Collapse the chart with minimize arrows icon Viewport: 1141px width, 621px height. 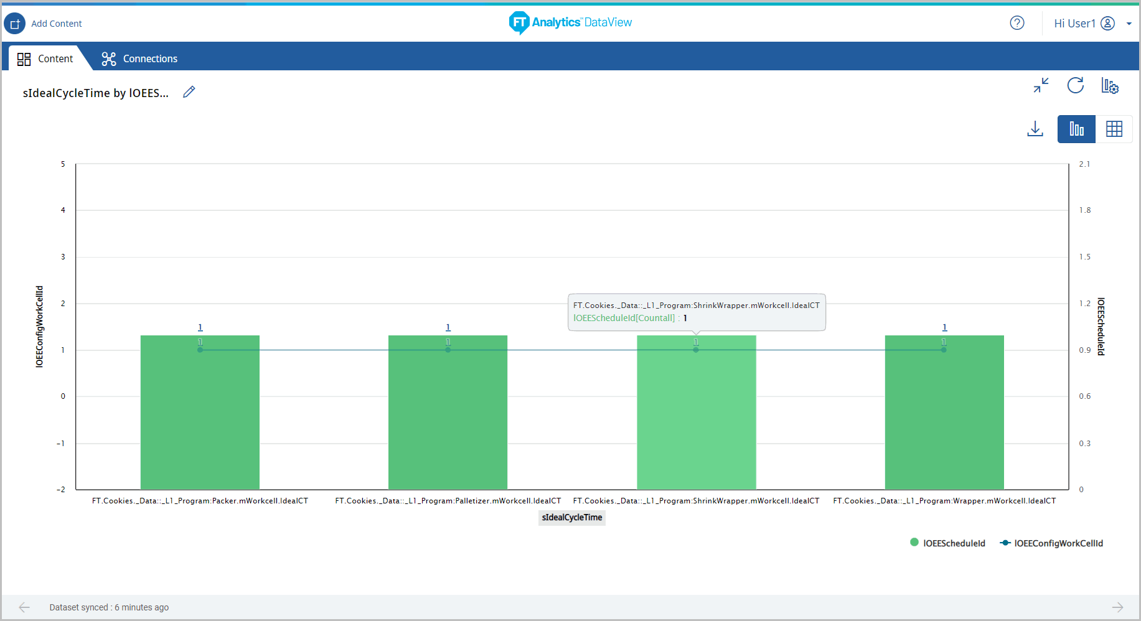(1041, 85)
